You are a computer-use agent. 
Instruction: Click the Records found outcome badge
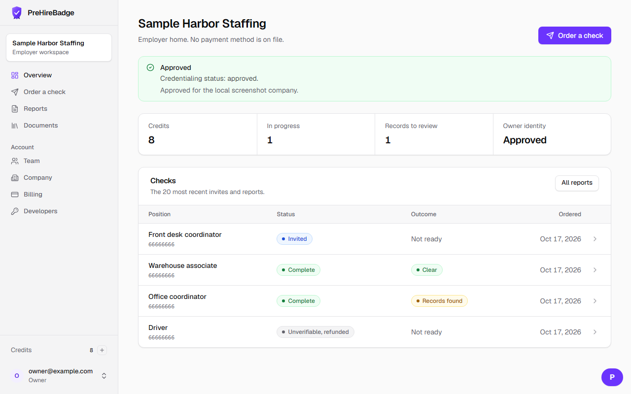(x=439, y=301)
